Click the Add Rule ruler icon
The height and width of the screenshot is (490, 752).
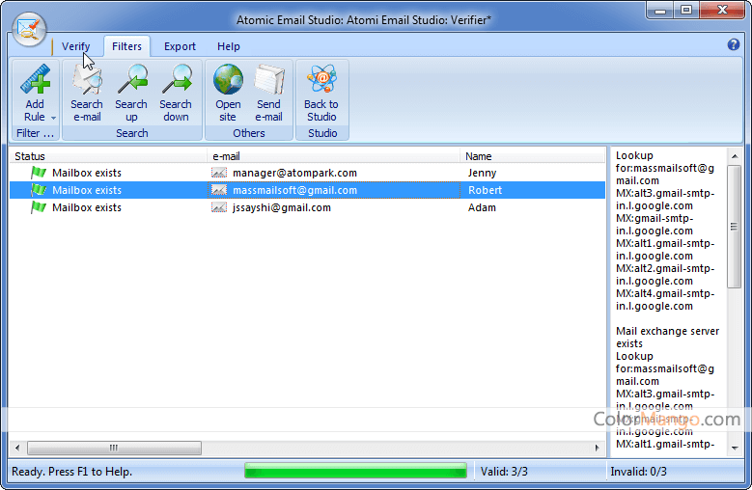click(35, 81)
